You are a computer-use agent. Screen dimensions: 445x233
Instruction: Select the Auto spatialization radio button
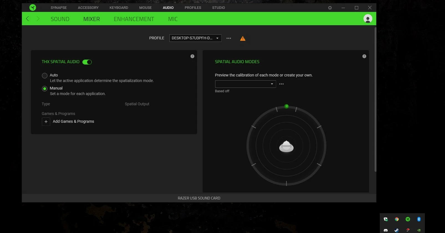point(45,76)
